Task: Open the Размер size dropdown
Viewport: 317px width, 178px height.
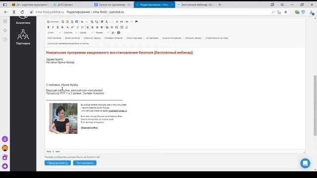Action: 102,33
